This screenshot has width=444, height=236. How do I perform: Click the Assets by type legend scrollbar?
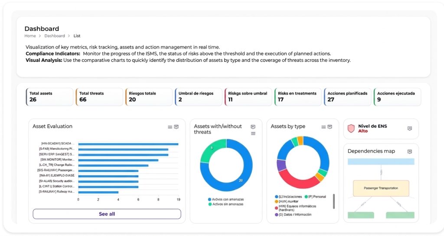334,201
